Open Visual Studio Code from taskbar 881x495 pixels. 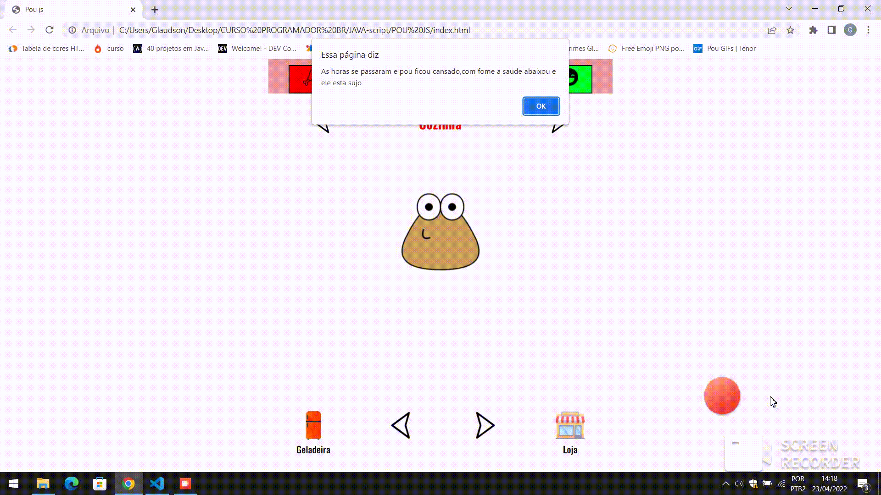click(x=157, y=484)
